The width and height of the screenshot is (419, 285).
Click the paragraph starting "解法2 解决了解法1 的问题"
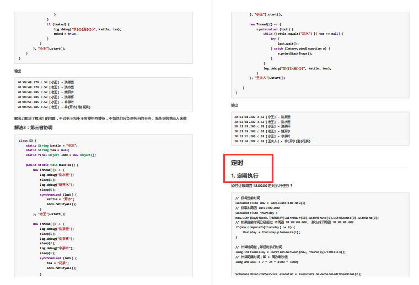[x=100, y=119]
